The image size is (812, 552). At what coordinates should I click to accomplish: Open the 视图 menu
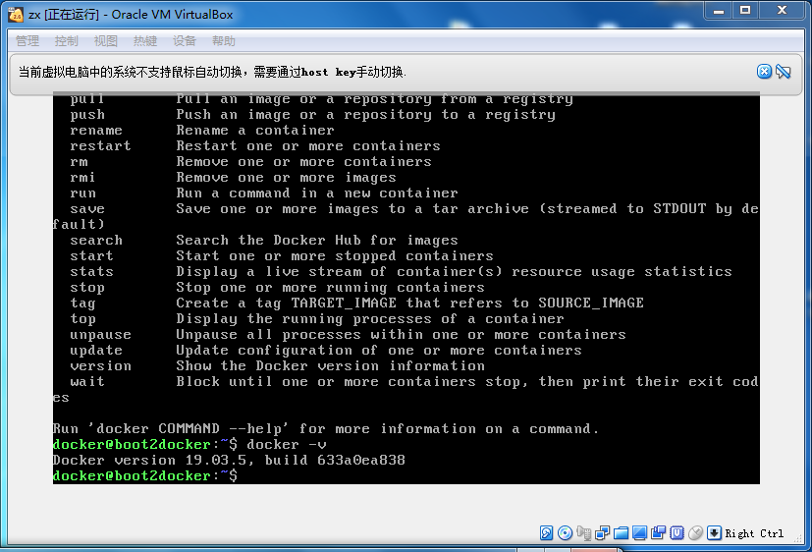(106, 41)
